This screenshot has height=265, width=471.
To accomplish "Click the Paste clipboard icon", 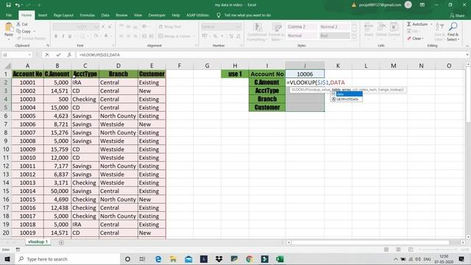I will click(9, 28).
